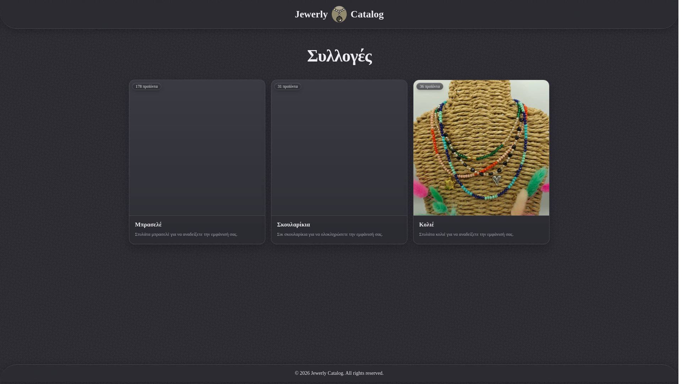Viewport: 682px width, 384px height.
Task: Click description 'Σικ σκουλαρίκια για να ολοκληρώσετε'
Action: click(330, 234)
